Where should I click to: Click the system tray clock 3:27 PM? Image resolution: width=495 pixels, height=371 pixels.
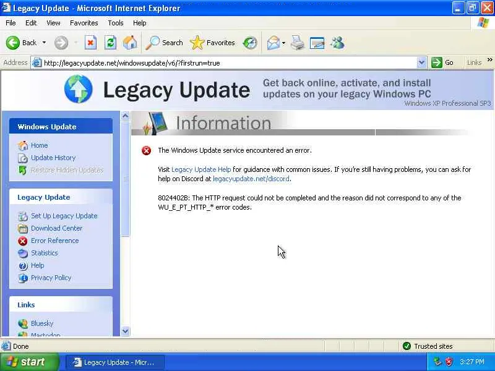(x=472, y=362)
